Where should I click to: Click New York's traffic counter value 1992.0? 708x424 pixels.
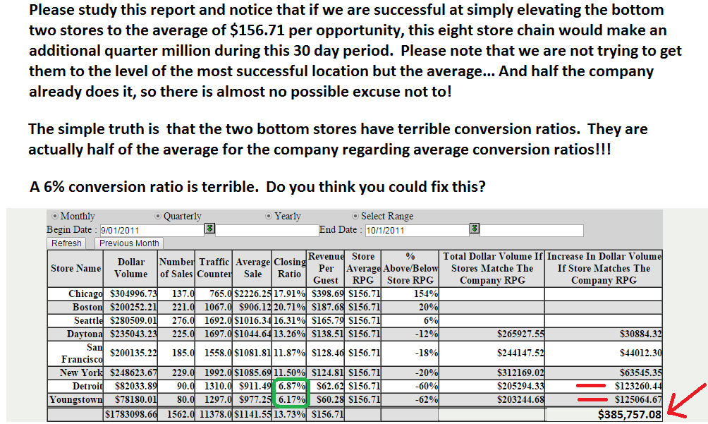pyautogui.click(x=214, y=373)
